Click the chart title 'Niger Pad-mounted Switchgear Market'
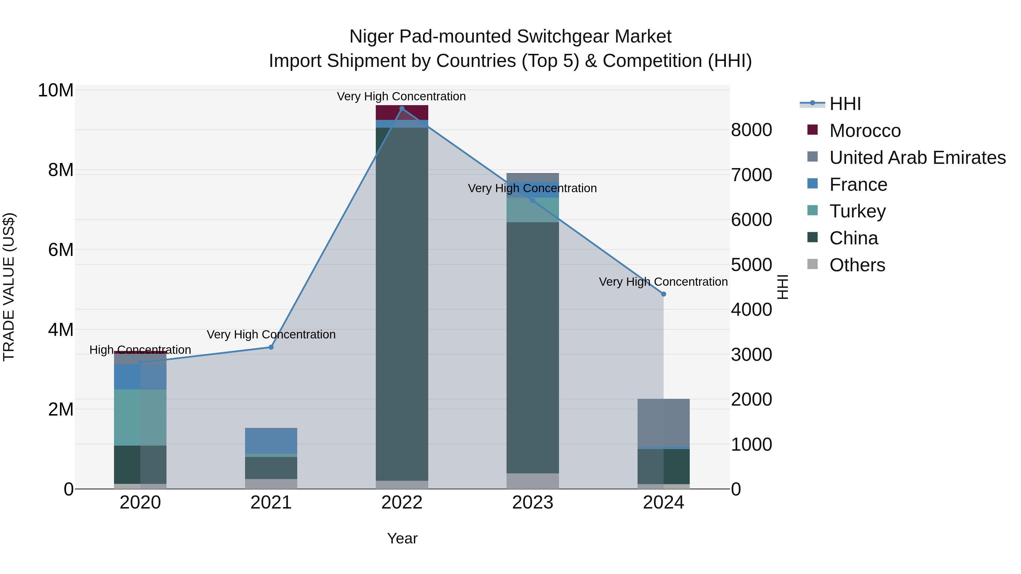This screenshot has height=574, width=1021. (510, 37)
